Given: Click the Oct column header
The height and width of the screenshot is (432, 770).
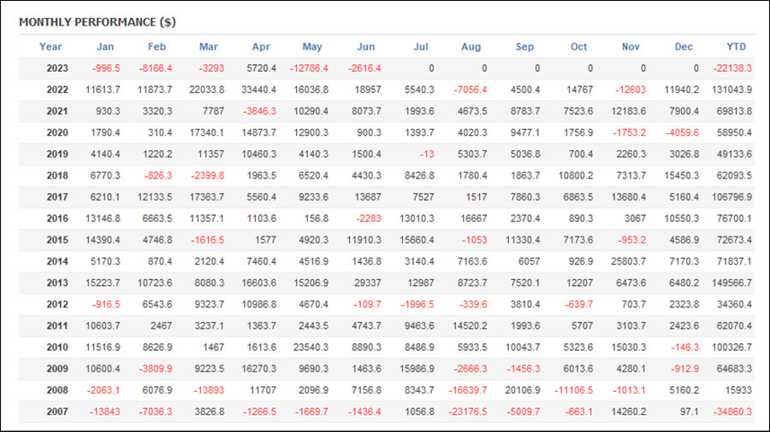Looking at the screenshot, I should click(x=578, y=47).
